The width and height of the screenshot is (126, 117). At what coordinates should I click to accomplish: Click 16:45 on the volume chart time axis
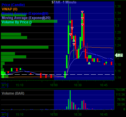coord(104,114)
